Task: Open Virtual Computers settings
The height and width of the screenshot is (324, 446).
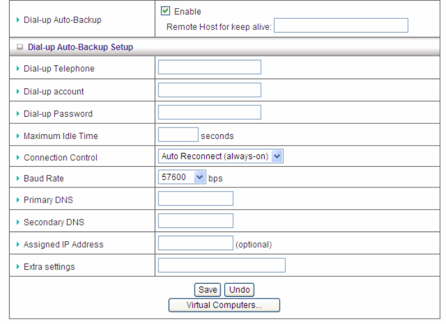Action: point(224,305)
